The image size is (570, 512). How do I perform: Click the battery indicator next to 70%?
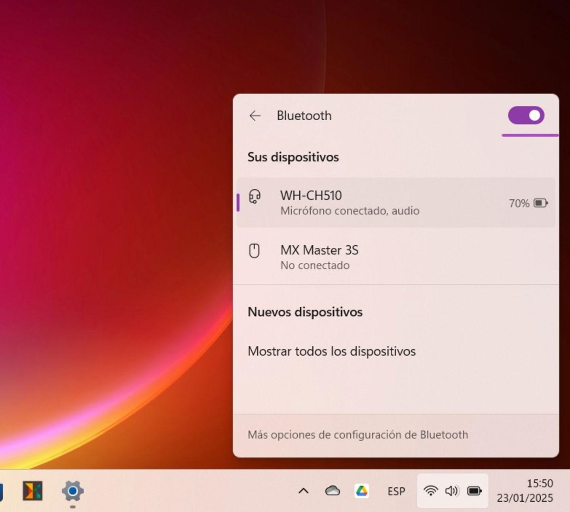tap(539, 203)
